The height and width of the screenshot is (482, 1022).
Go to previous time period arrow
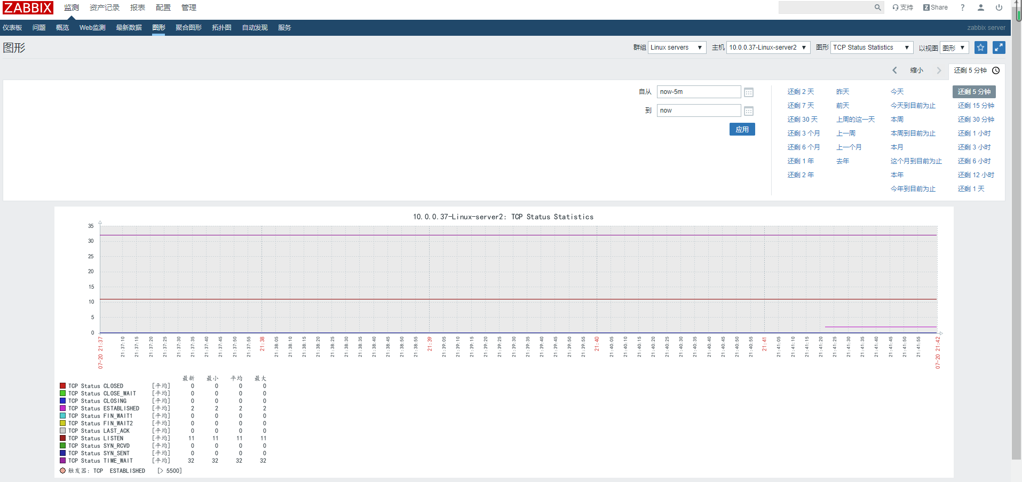[895, 70]
